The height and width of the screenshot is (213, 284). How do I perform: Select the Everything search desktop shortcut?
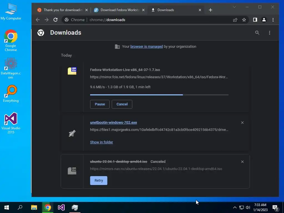point(11,94)
